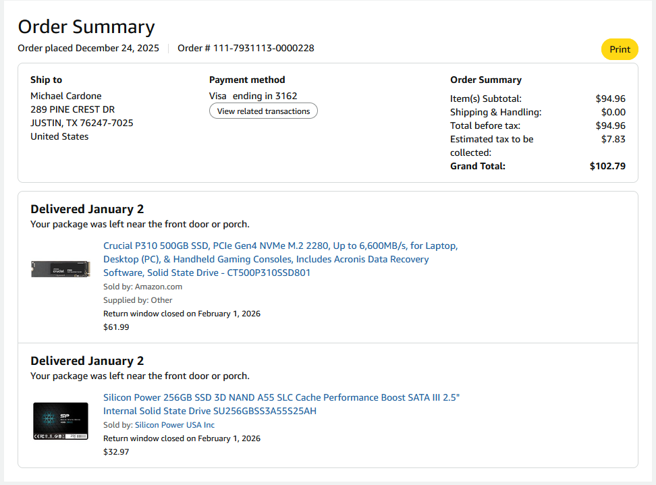Screen dimensions: 656x485
Task: Click the street address 289 PINE CREST DR
Action: 72,109
